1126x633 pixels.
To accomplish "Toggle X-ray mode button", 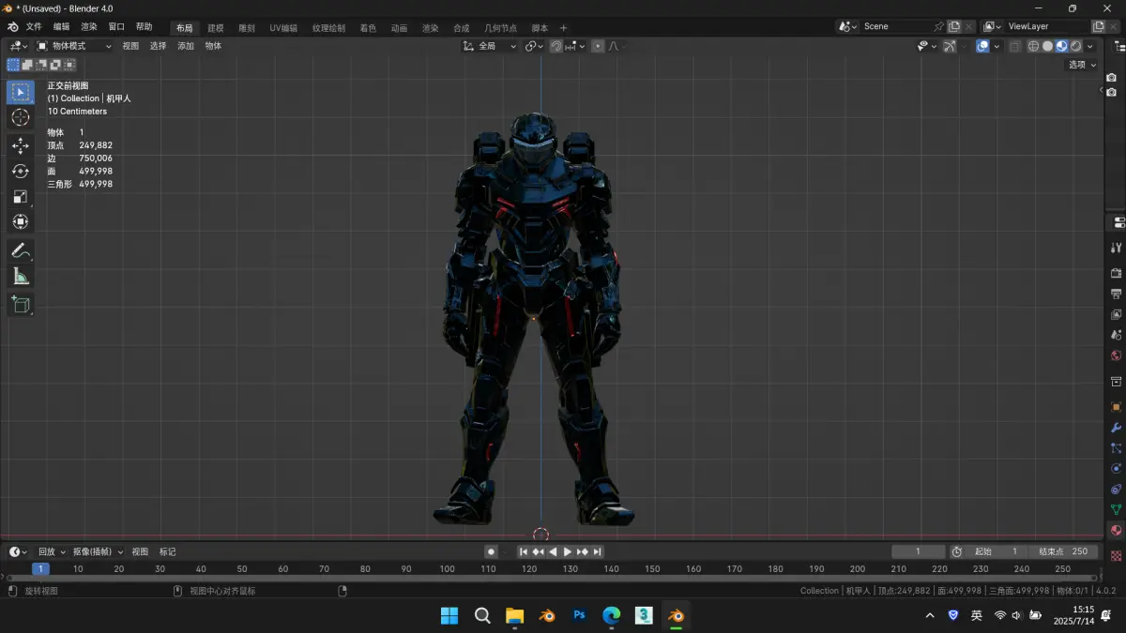I will [x=1015, y=46].
